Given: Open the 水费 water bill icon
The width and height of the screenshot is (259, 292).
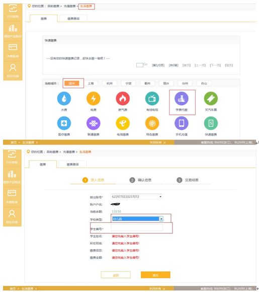Looking at the screenshot, I should coord(64,98).
